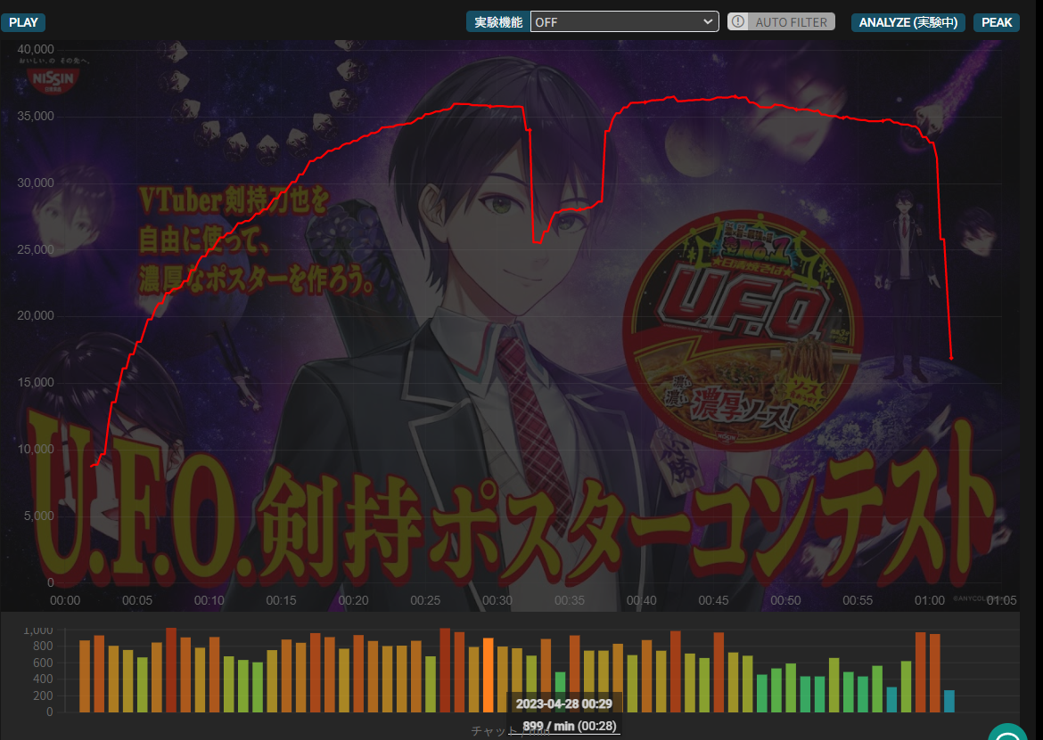Click the 00:25 time axis label

(x=425, y=600)
